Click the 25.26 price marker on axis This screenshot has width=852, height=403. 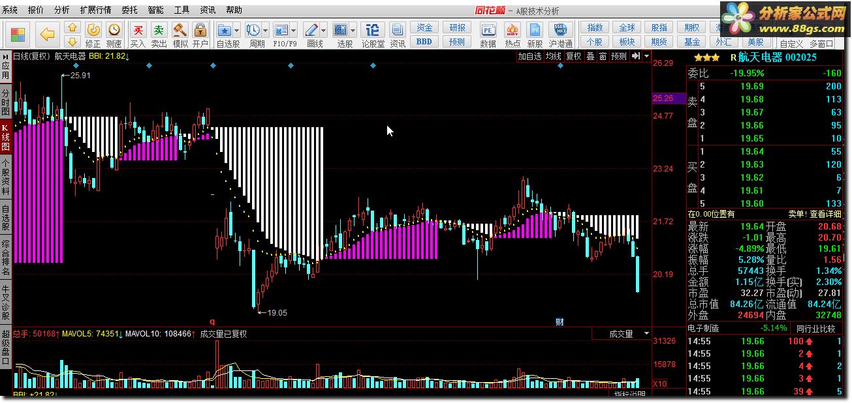tap(669, 98)
